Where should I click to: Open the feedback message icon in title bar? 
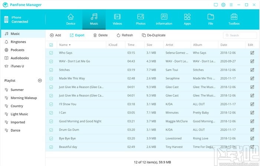coord(216,5)
